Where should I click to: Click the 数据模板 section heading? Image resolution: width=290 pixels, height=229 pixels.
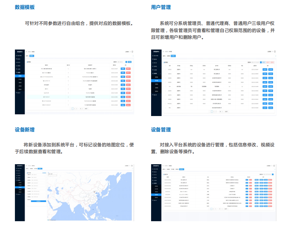[25, 7]
